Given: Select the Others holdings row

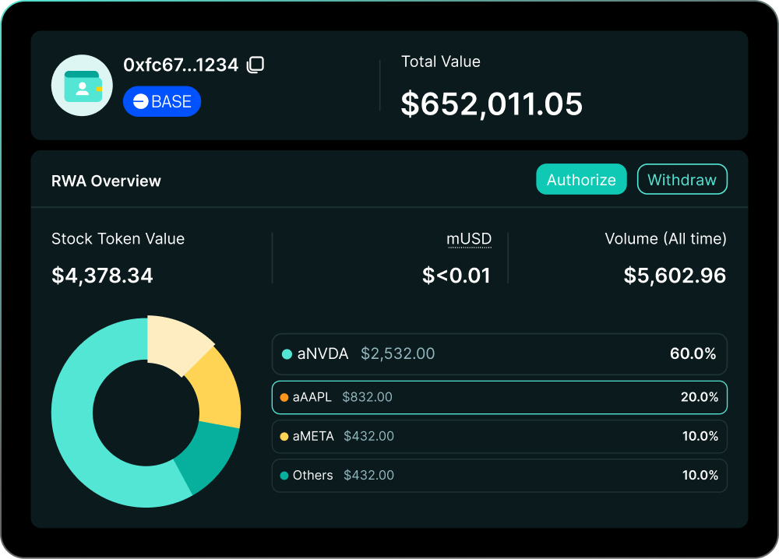Looking at the screenshot, I should click(x=499, y=476).
